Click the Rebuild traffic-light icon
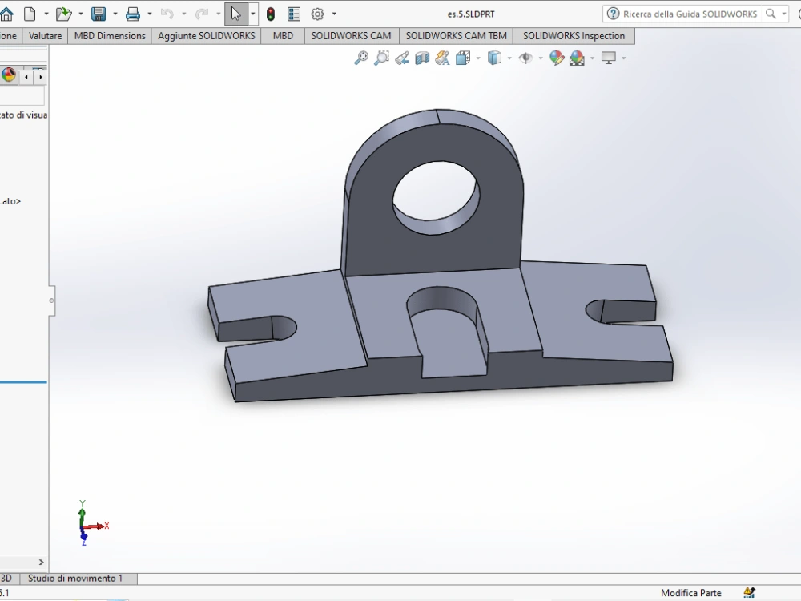Viewport: 801px width, 601px height. (x=271, y=13)
